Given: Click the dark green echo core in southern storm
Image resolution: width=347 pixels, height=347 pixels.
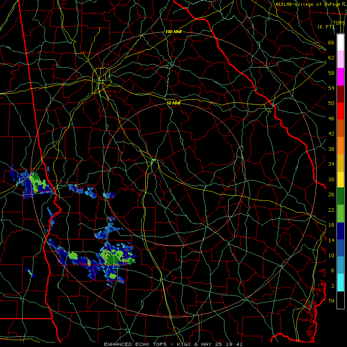Looking at the screenshot, I should [113, 259].
